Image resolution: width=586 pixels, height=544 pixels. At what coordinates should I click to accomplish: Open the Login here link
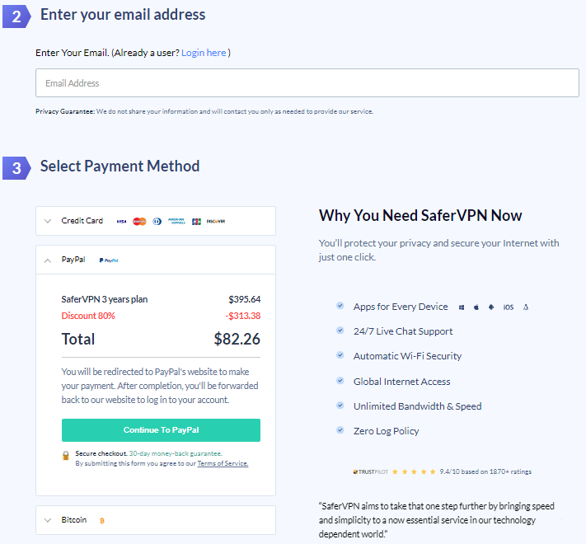point(204,53)
